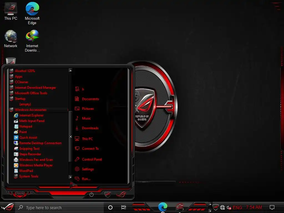Open the red helmet app on taskbar

[x=180, y=207]
